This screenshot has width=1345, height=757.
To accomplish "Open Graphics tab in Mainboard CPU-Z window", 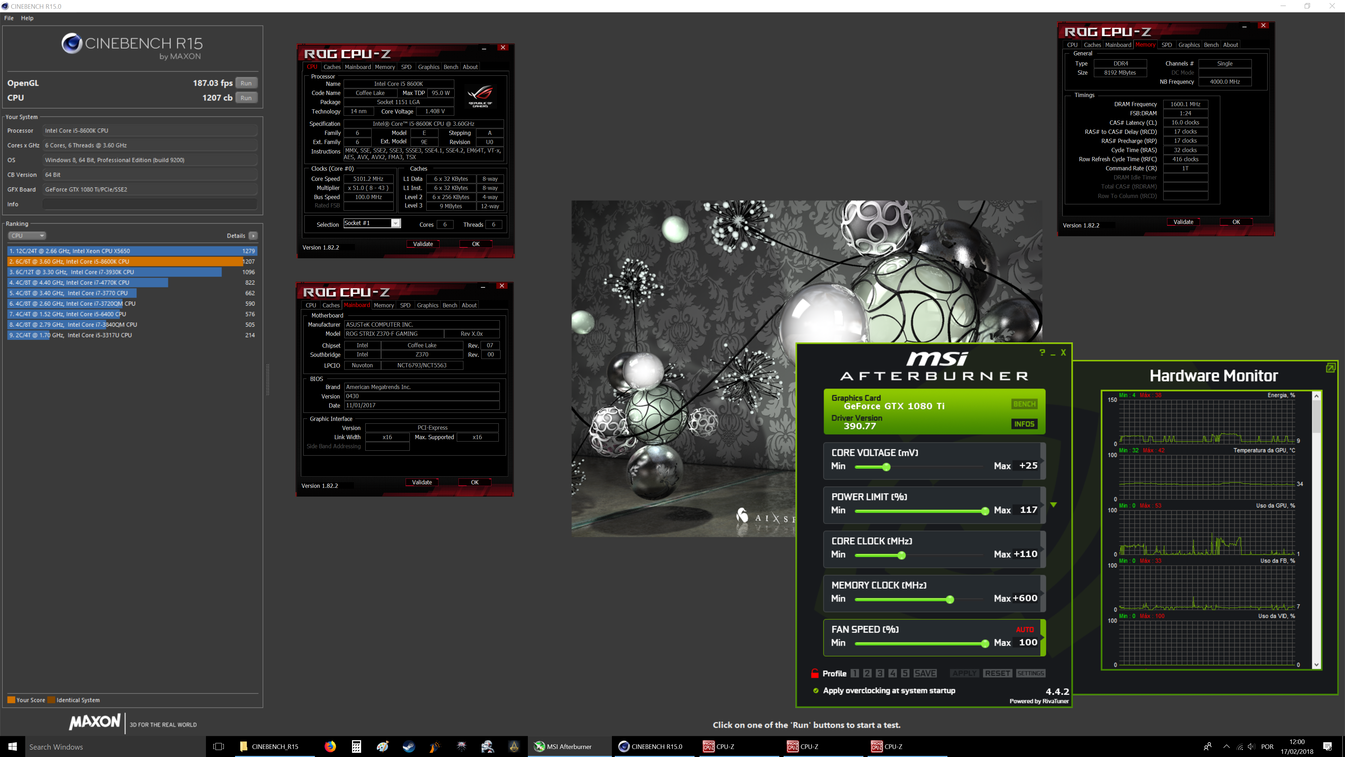I will pos(428,305).
